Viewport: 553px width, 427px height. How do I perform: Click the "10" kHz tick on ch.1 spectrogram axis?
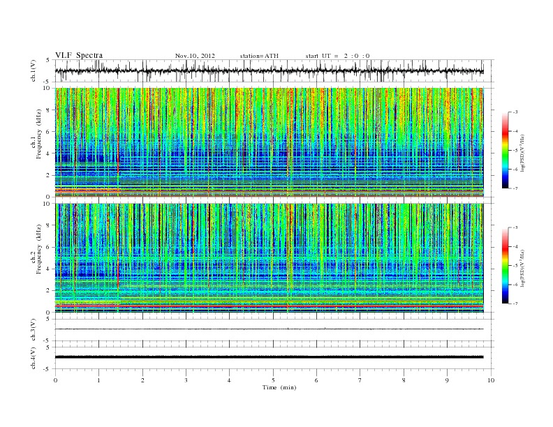coord(47,88)
